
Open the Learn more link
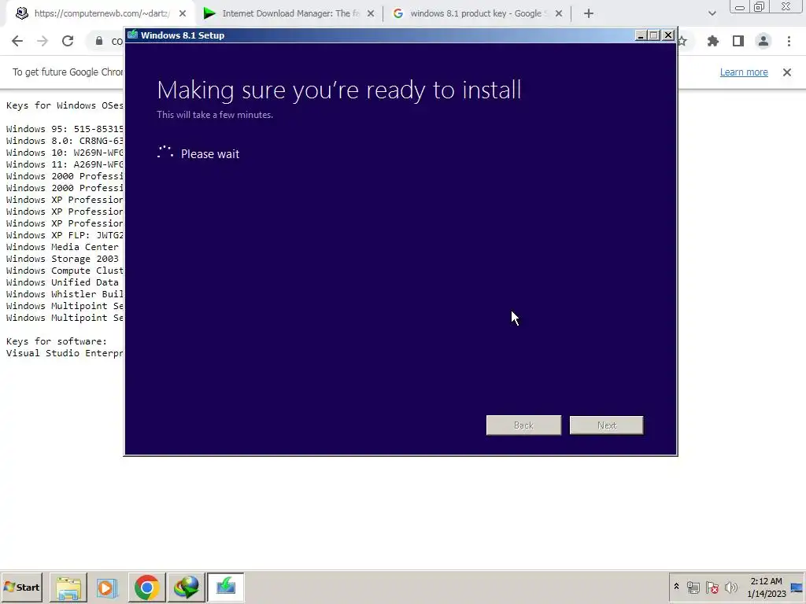pyautogui.click(x=744, y=72)
